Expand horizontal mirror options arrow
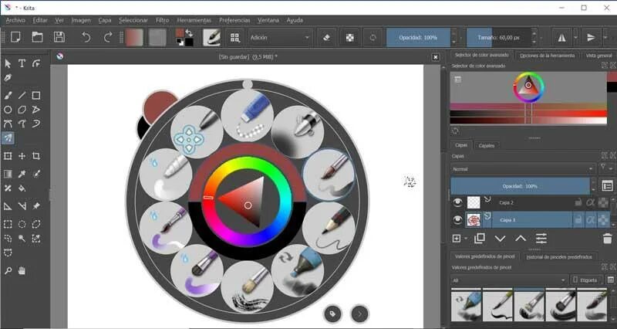617x329 pixels. click(x=575, y=37)
